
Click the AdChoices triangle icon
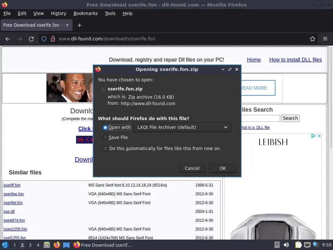pyautogui.click(x=313, y=136)
